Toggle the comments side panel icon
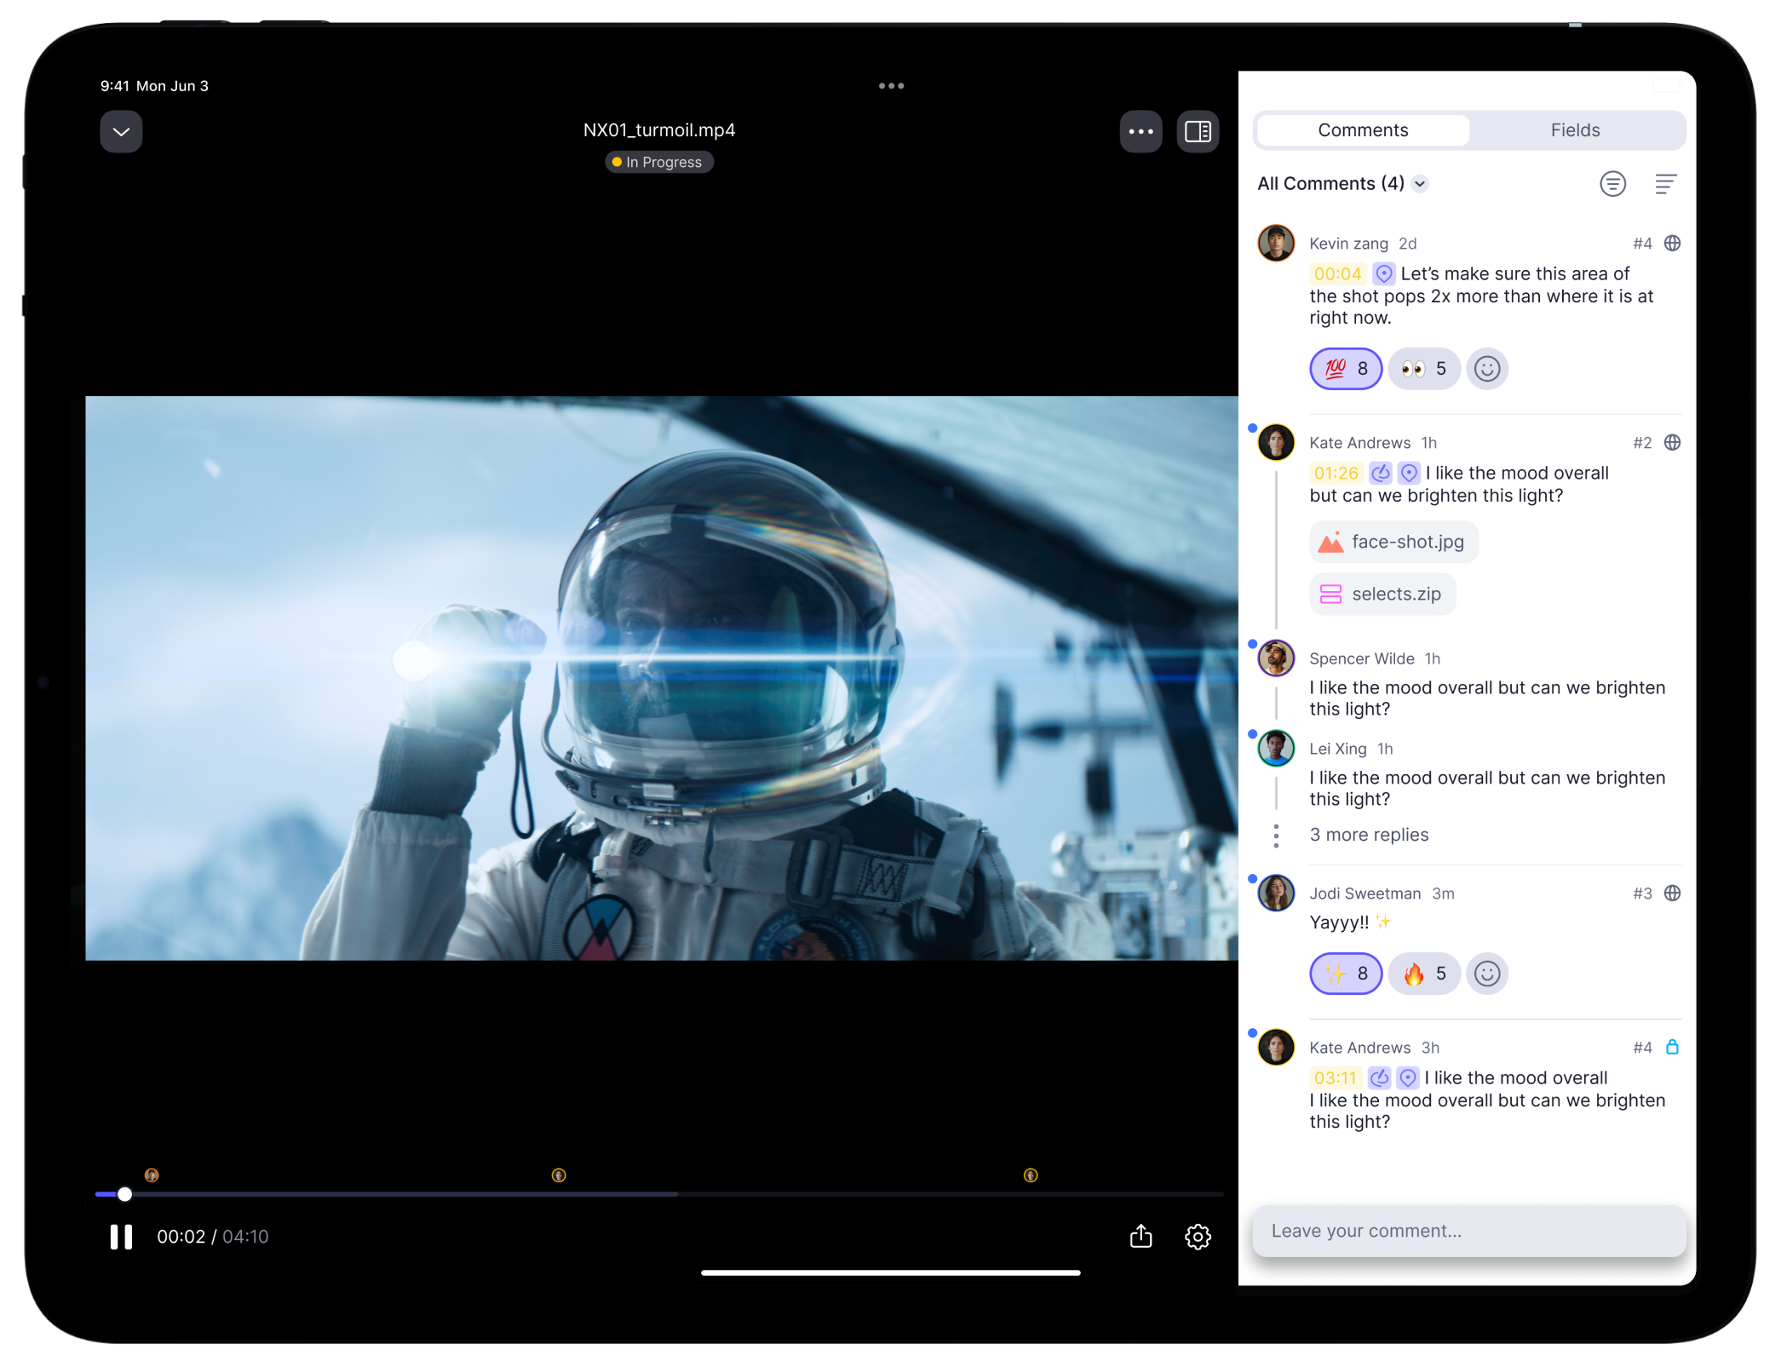The width and height of the screenshot is (1781, 1356). 1198,131
